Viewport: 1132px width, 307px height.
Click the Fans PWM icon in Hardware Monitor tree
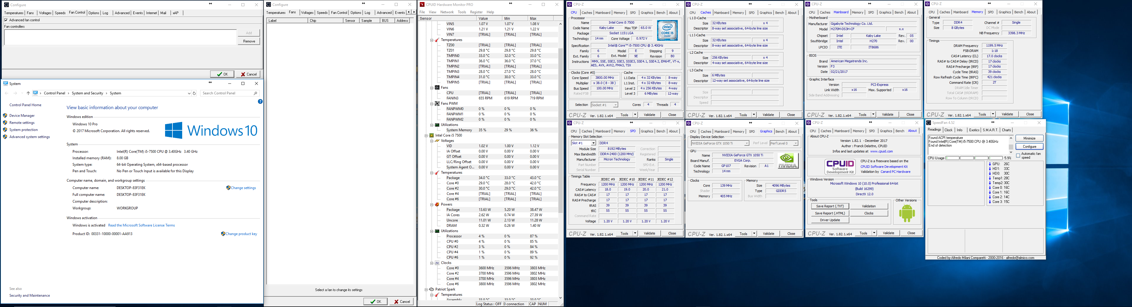point(437,103)
